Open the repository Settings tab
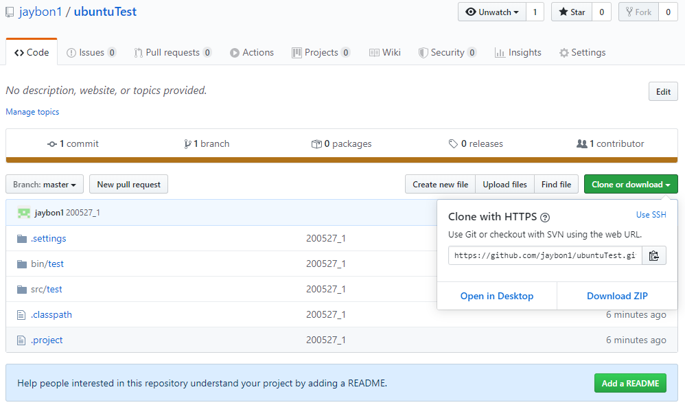The height and width of the screenshot is (407, 685). point(582,52)
